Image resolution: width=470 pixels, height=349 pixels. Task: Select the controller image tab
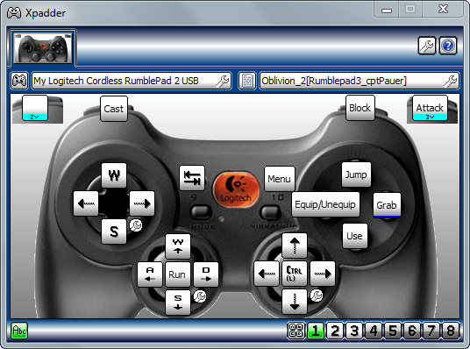(x=43, y=48)
